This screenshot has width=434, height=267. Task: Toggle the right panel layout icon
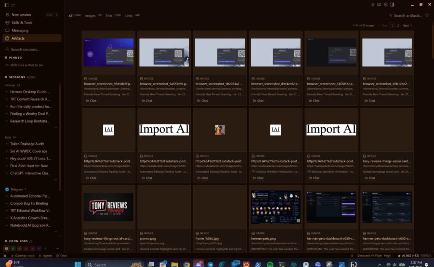pos(392,5)
